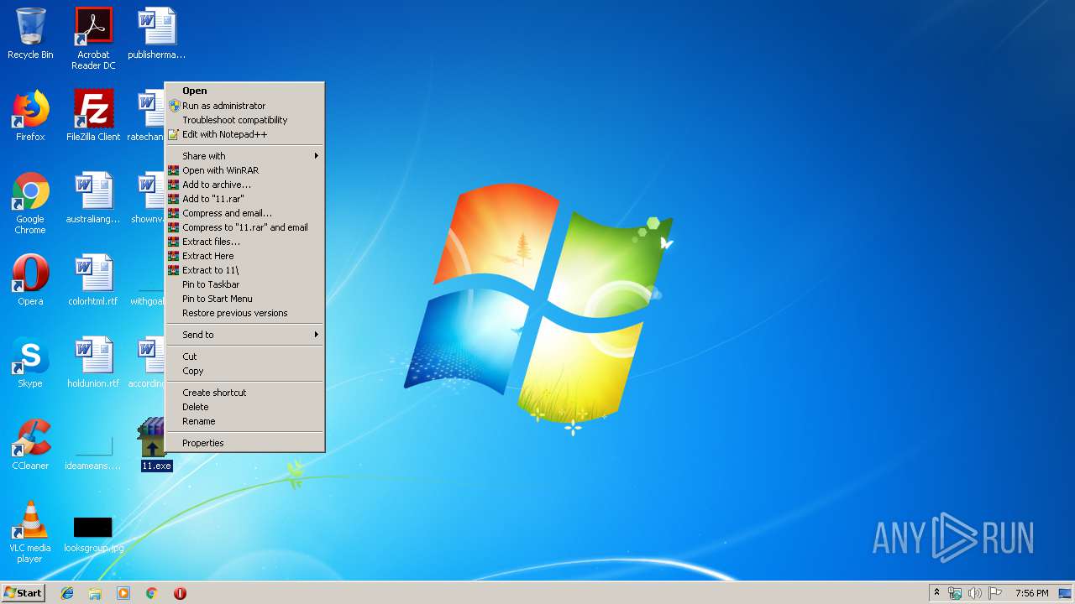Launch Opera desktop shortcut
Viewport: 1075px width, 604px height.
[30, 280]
